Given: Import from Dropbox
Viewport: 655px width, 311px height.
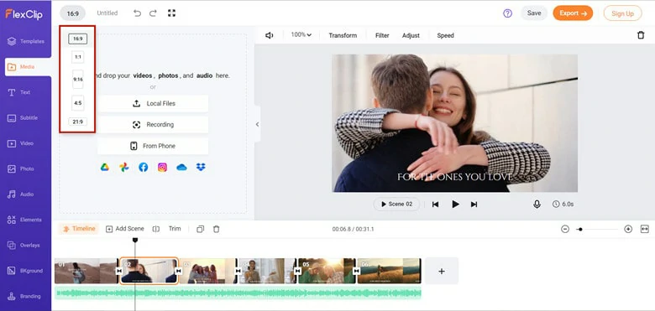Looking at the screenshot, I should [201, 168].
